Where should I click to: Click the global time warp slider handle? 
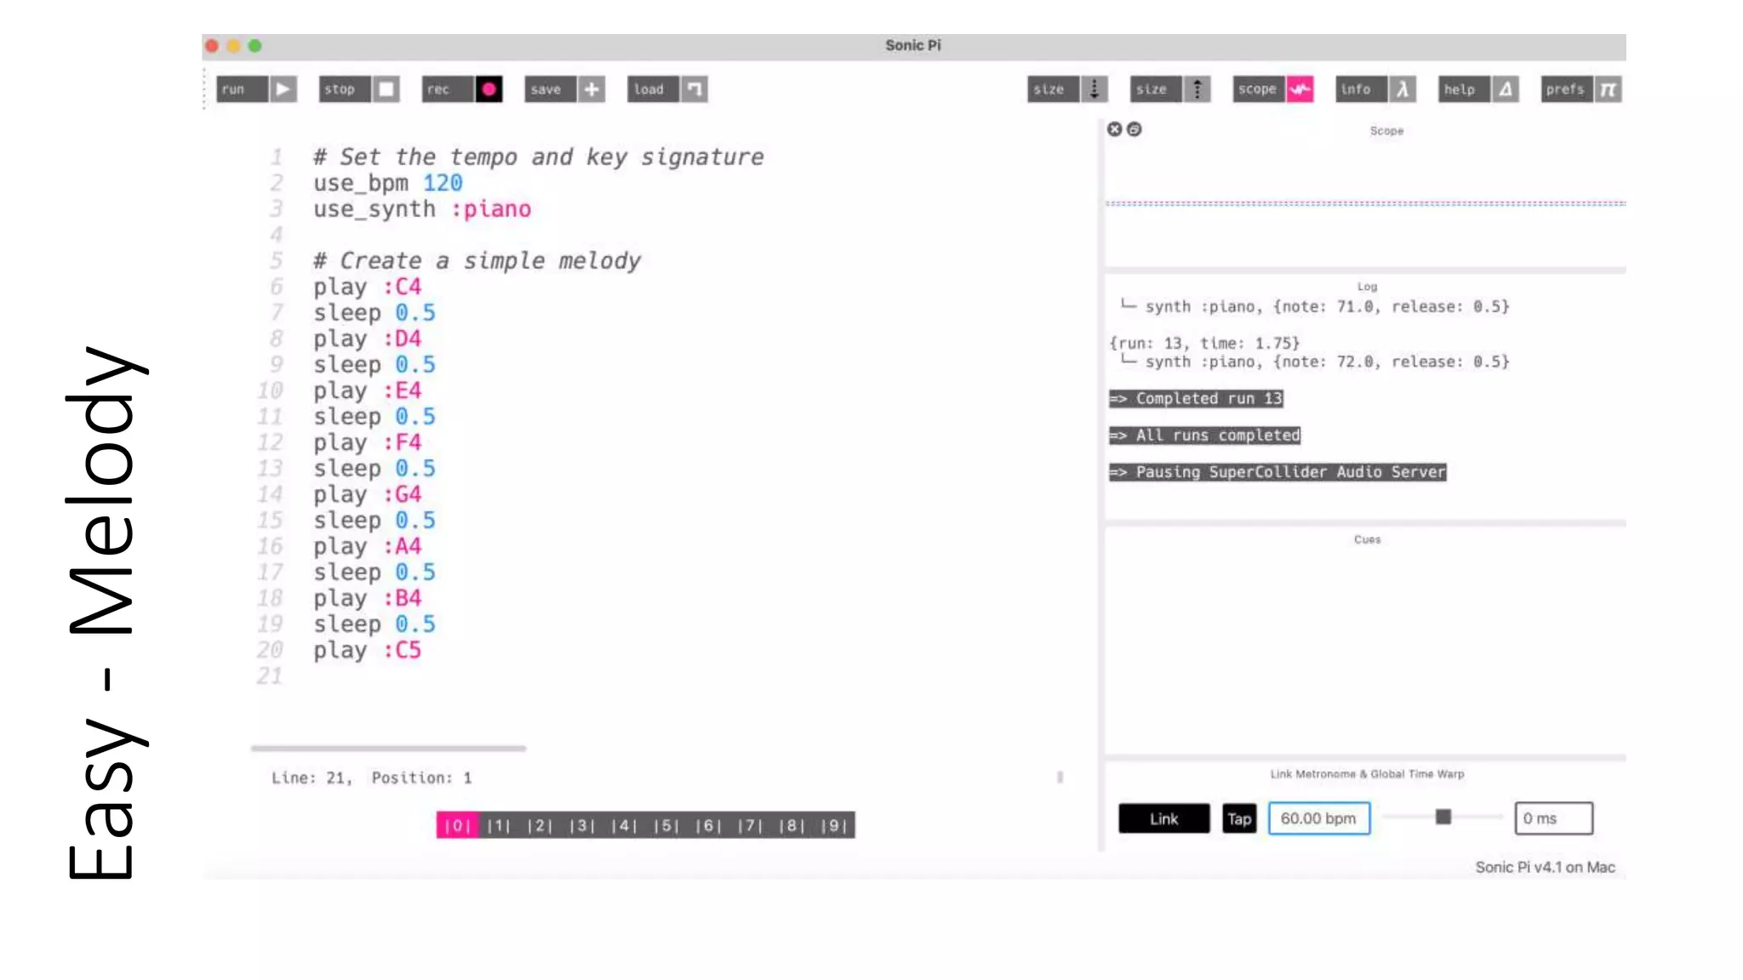click(x=1443, y=818)
